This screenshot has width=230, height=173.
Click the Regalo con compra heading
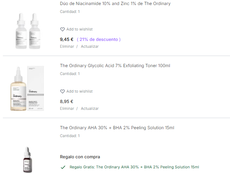tap(80, 157)
